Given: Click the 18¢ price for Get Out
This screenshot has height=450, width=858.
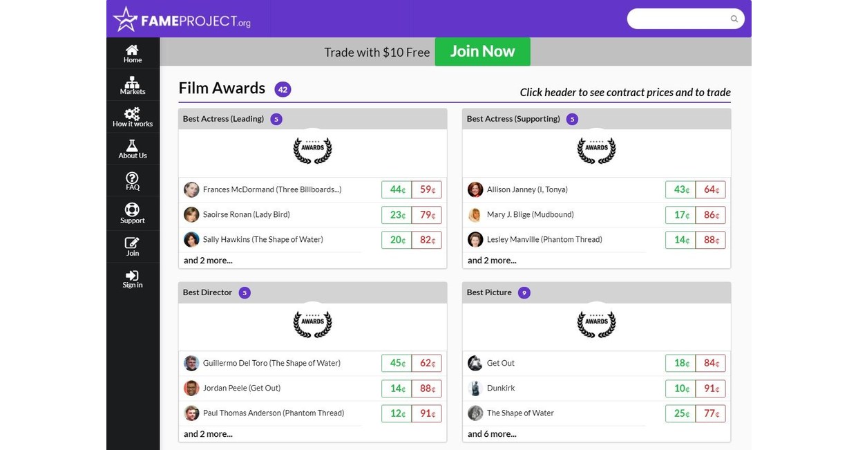Looking at the screenshot, I should 680,363.
